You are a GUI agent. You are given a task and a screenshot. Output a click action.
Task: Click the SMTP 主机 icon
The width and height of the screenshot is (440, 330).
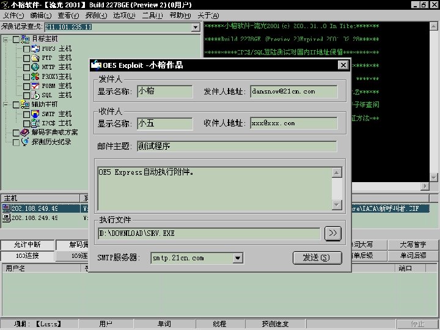35,114
